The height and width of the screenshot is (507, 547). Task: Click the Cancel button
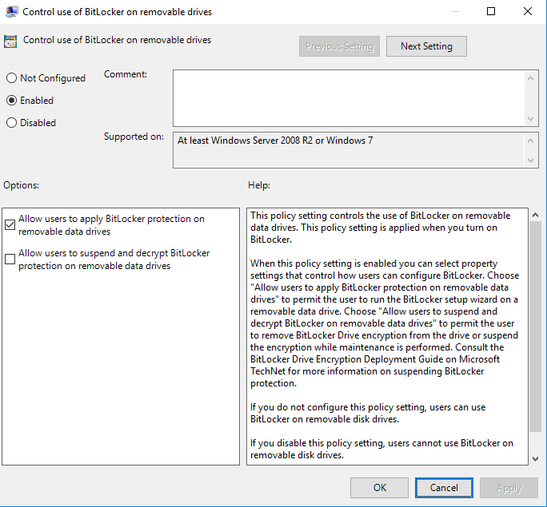pos(444,488)
